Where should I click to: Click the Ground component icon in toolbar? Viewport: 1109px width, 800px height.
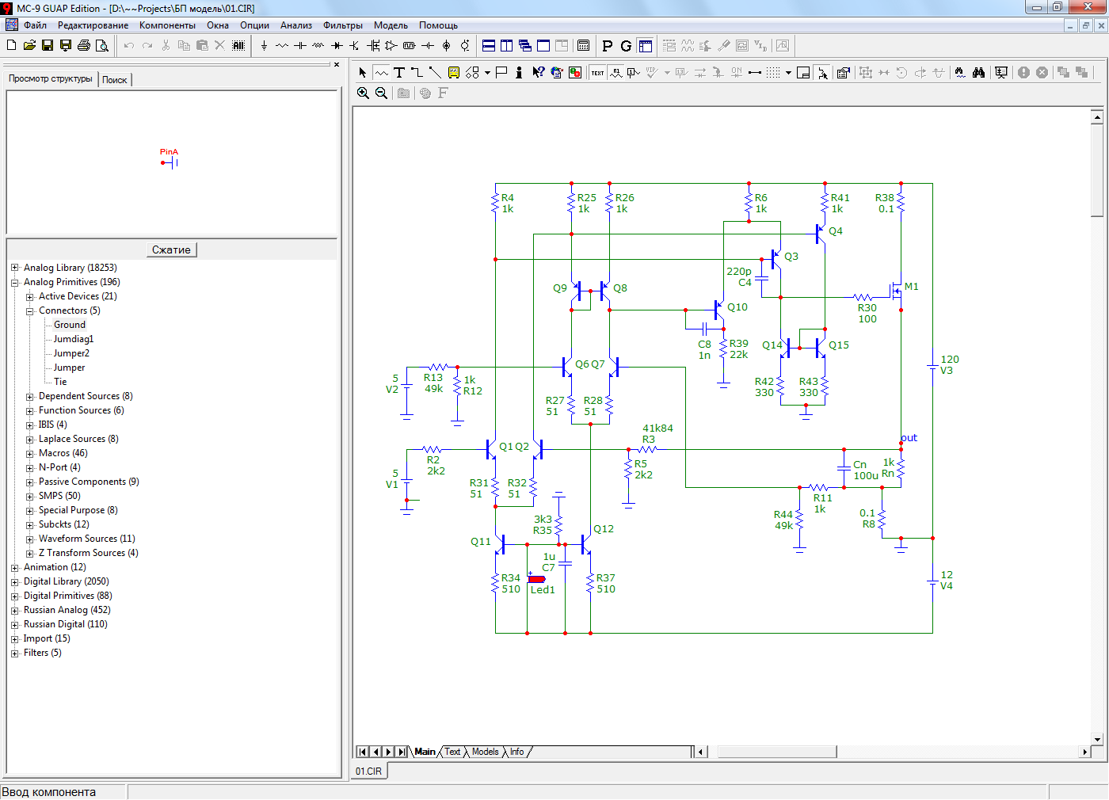tap(264, 46)
